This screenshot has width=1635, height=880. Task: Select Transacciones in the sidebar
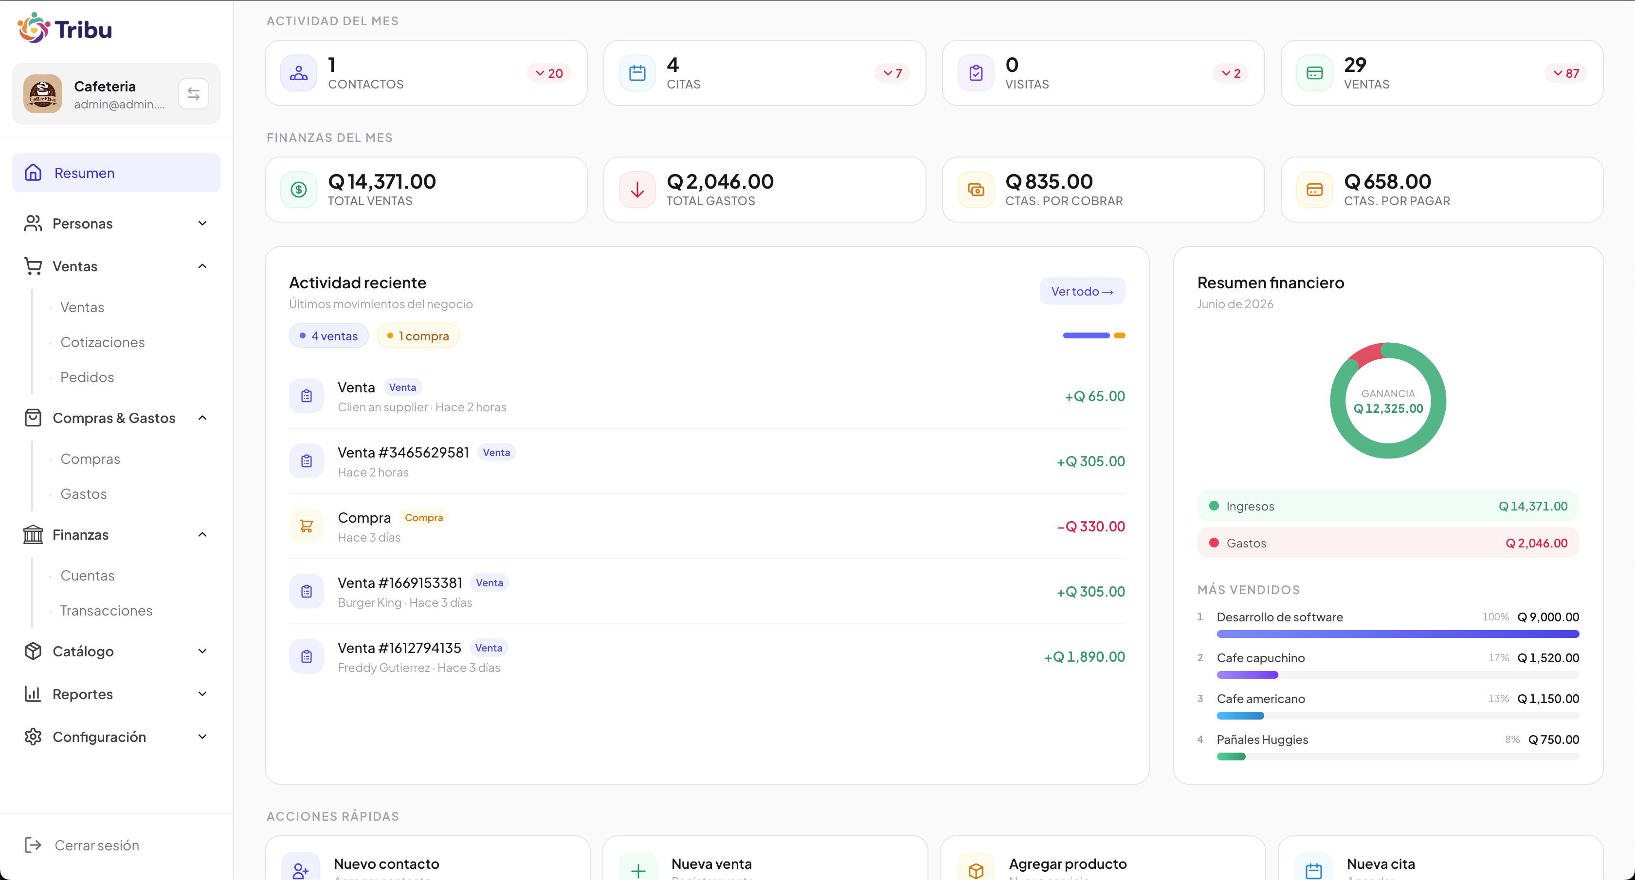click(x=106, y=611)
